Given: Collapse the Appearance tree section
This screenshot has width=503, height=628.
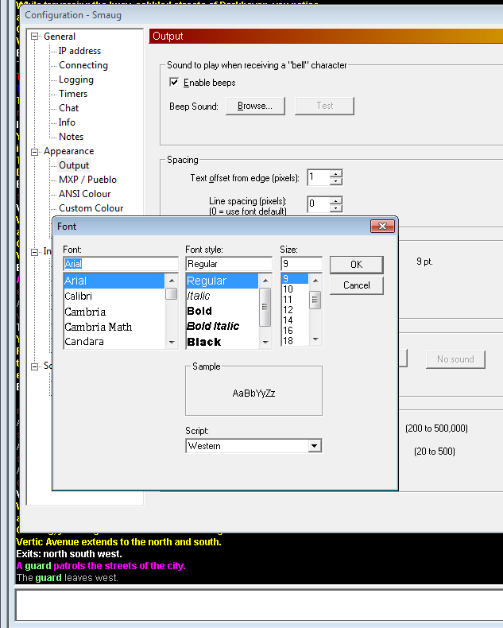Looking at the screenshot, I should click(x=34, y=151).
